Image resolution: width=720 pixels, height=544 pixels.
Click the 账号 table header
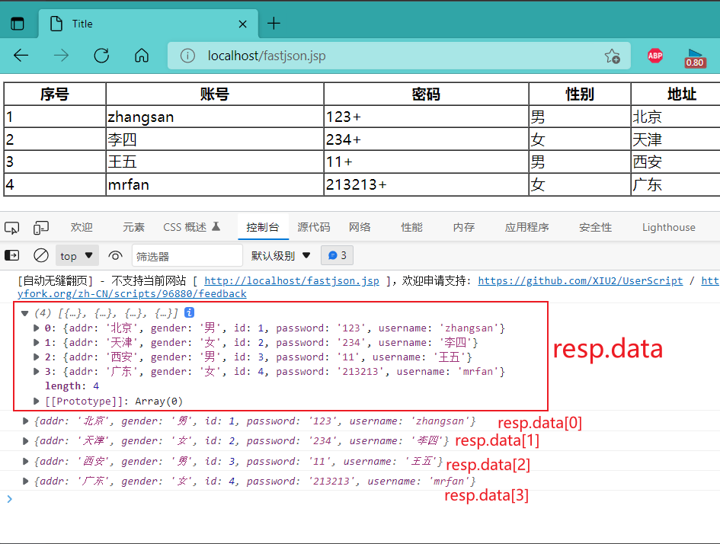214,94
